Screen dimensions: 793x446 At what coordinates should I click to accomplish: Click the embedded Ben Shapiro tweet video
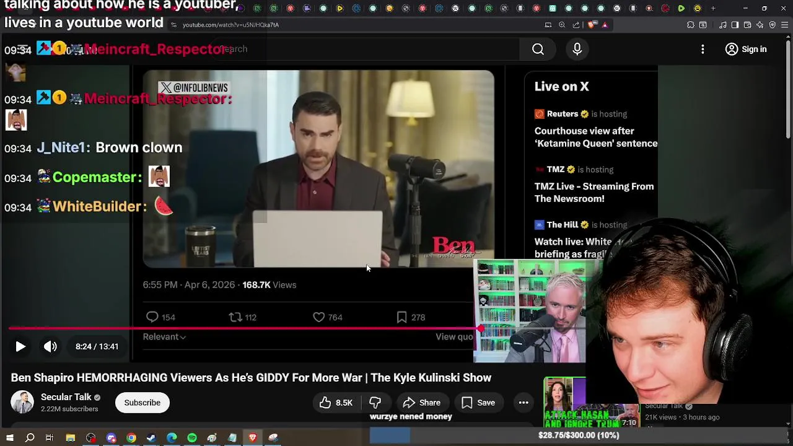tap(318, 168)
